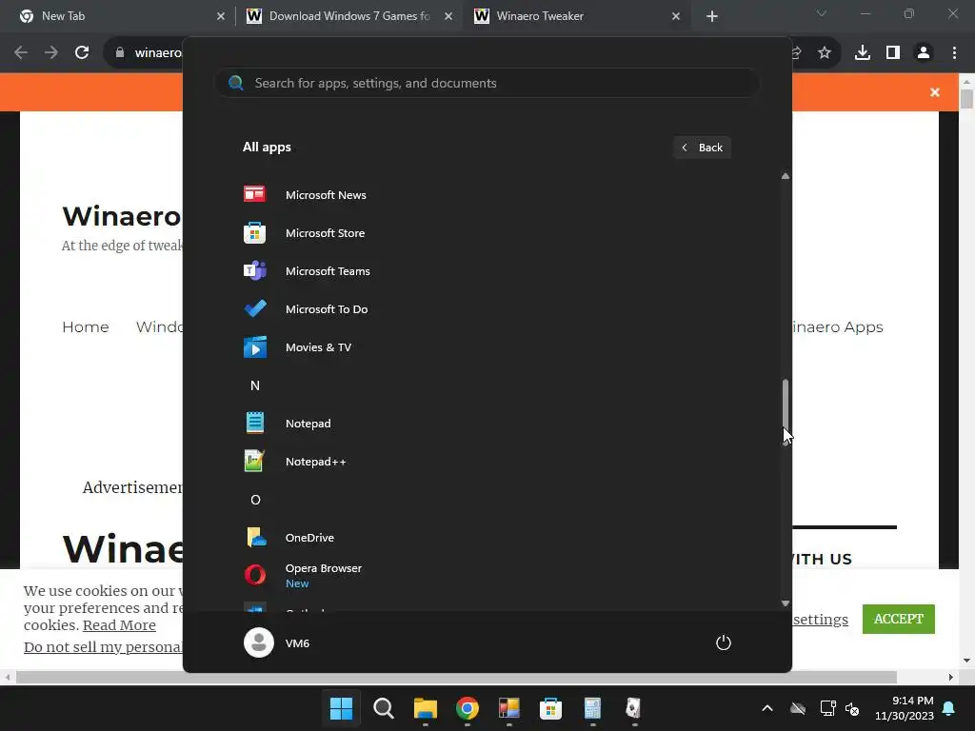Click OneDrive cloud tray icon
This screenshot has height=731, width=975.
[798, 708]
